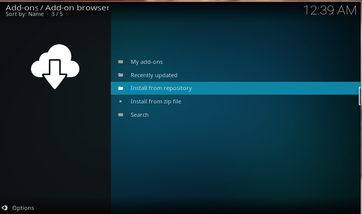Click the 12:39 AM clock
The image size is (362, 214).
coord(330,10)
